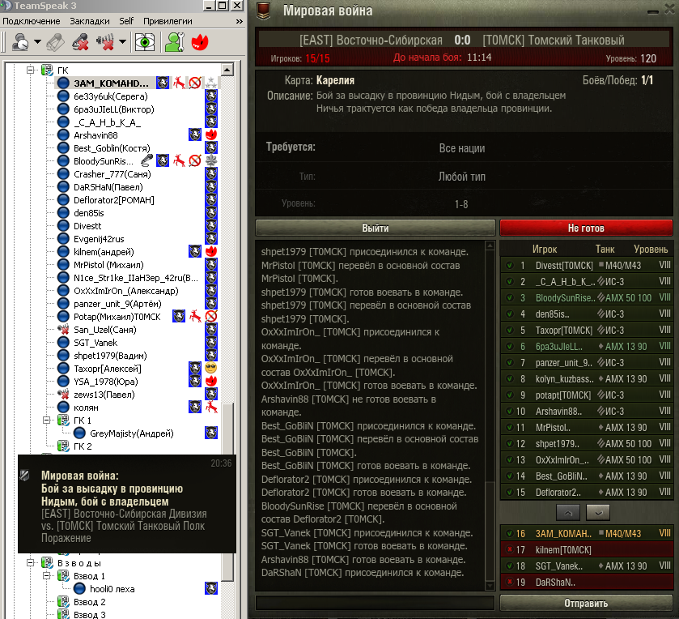Screen dimensions: 679x619
Task: Open the Self menu
Action: pyautogui.click(x=126, y=21)
